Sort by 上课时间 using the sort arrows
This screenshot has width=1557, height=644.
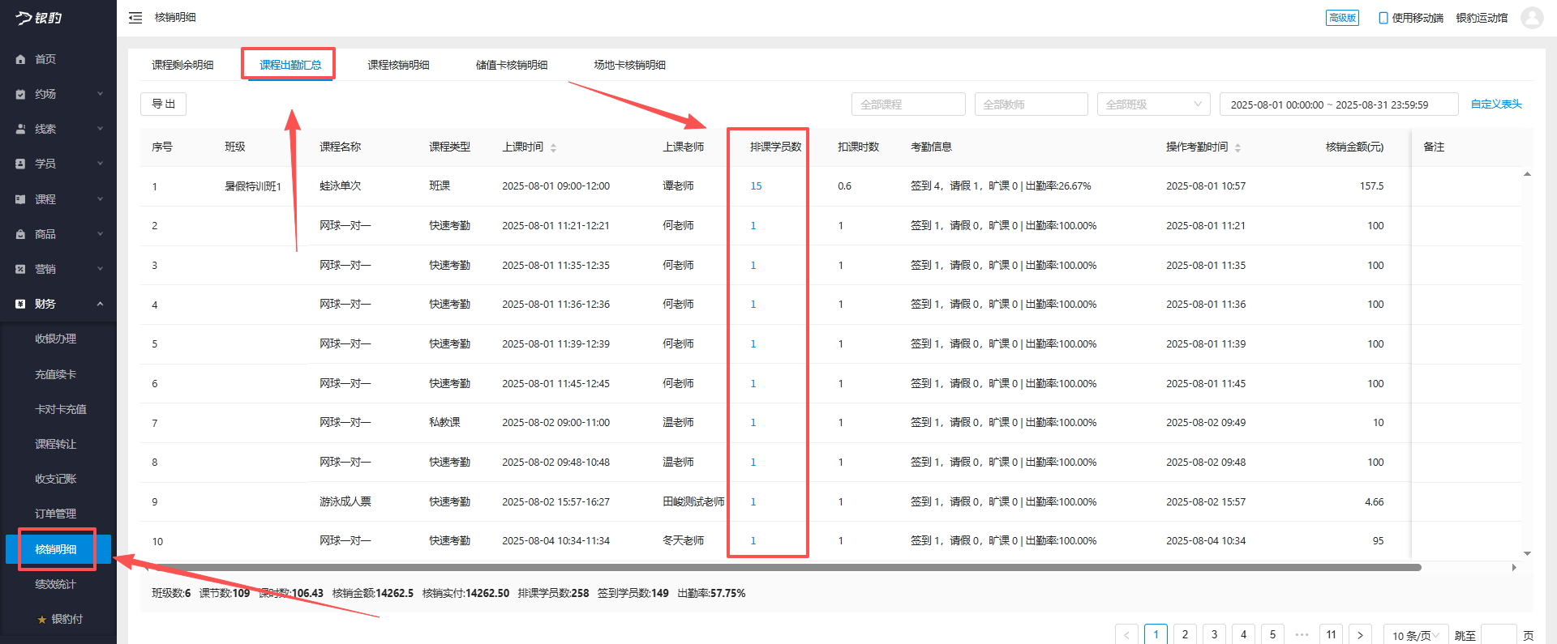pyautogui.click(x=553, y=147)
